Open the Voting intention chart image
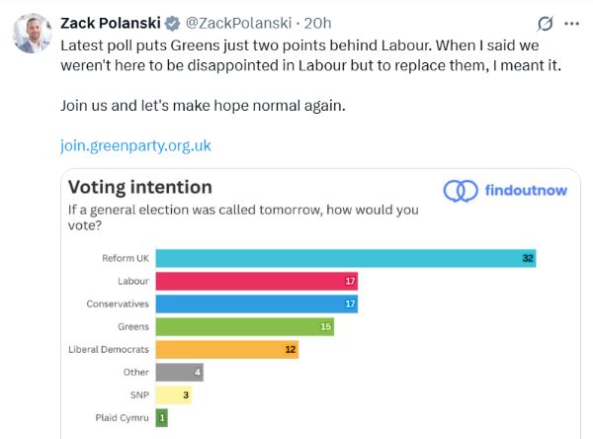The image size is (593, 439). coord(316,307)
